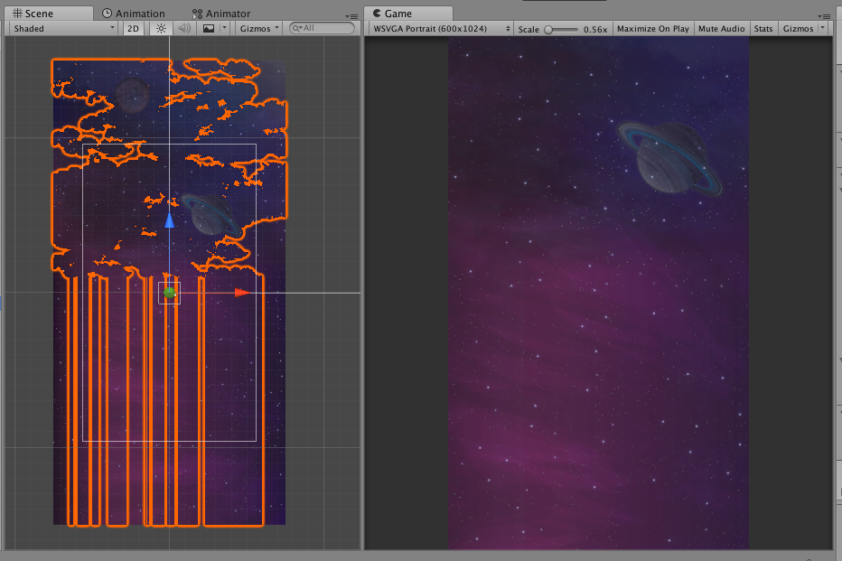The height and width of the screenshot is (561, 842).
Task: Click the effects image icon in Scene toolbar
Action: tap(210, 28)
